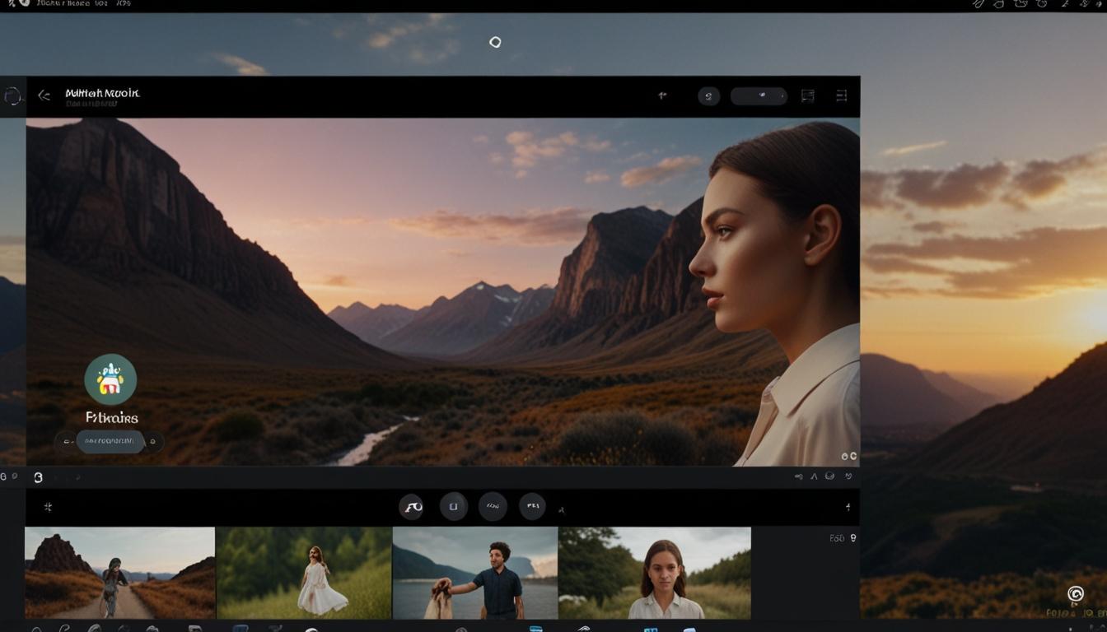Expand using the plus icon at toolbar right
Viewport: 1107px width, 632px height.
point(848,507)
